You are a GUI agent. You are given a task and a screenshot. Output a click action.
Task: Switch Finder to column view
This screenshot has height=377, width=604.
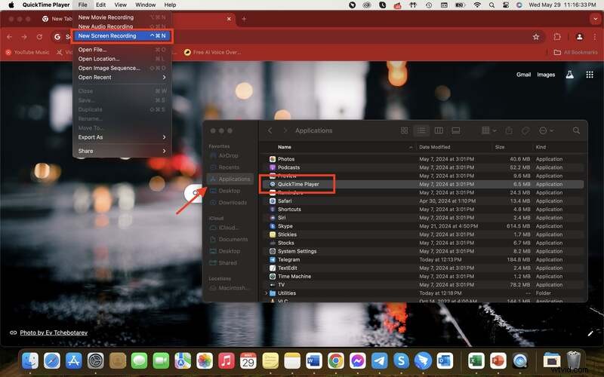439,130
